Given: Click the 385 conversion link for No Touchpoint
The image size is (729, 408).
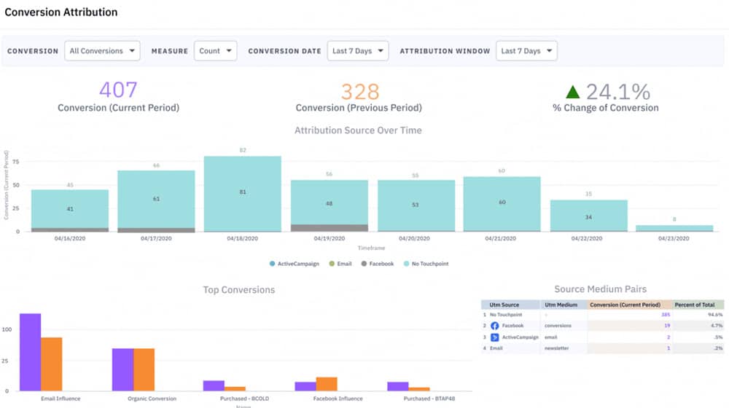Looking at the screenshot, I should pos(666,315).
